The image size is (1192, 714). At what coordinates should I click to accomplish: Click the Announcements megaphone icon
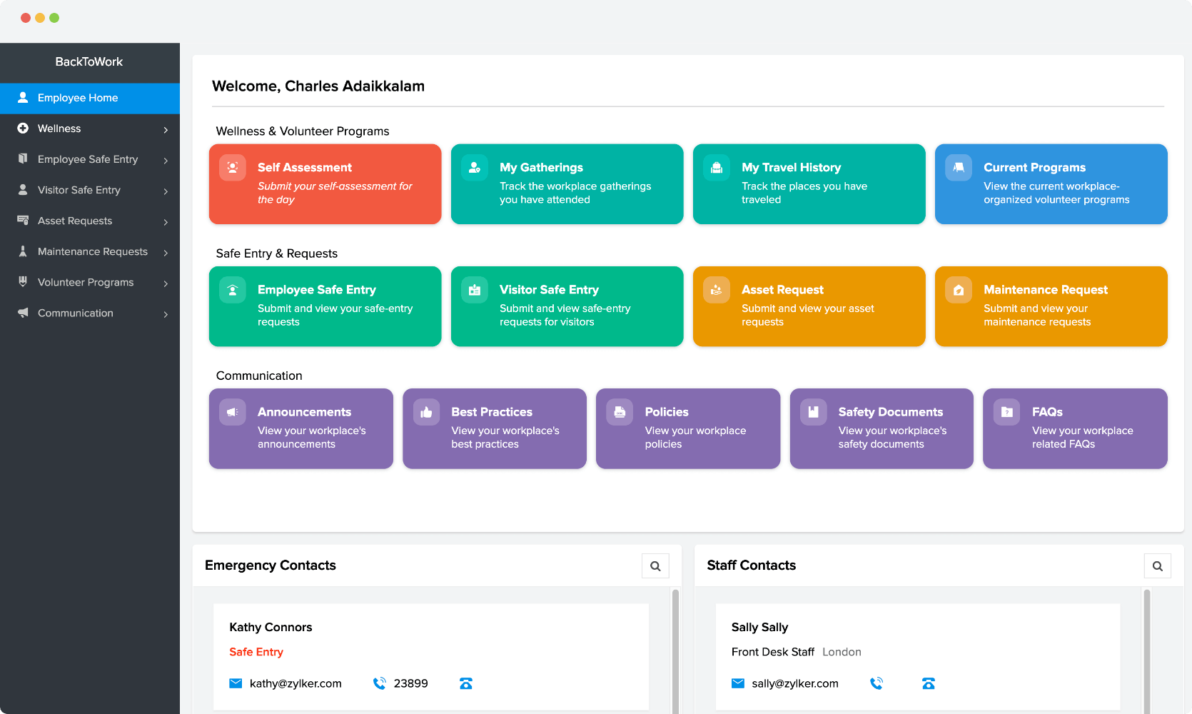pyautogui.click(x=233, y=412)
